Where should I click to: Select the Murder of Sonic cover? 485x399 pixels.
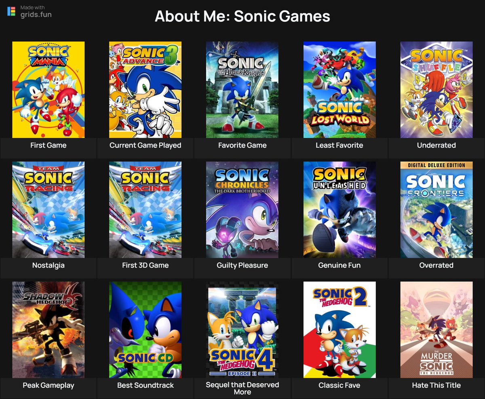[x=436, y=330]
